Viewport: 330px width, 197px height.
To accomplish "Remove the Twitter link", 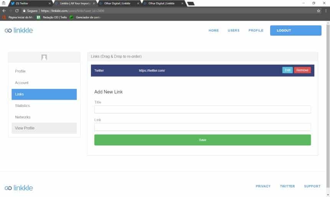I will tap(302, 70).
